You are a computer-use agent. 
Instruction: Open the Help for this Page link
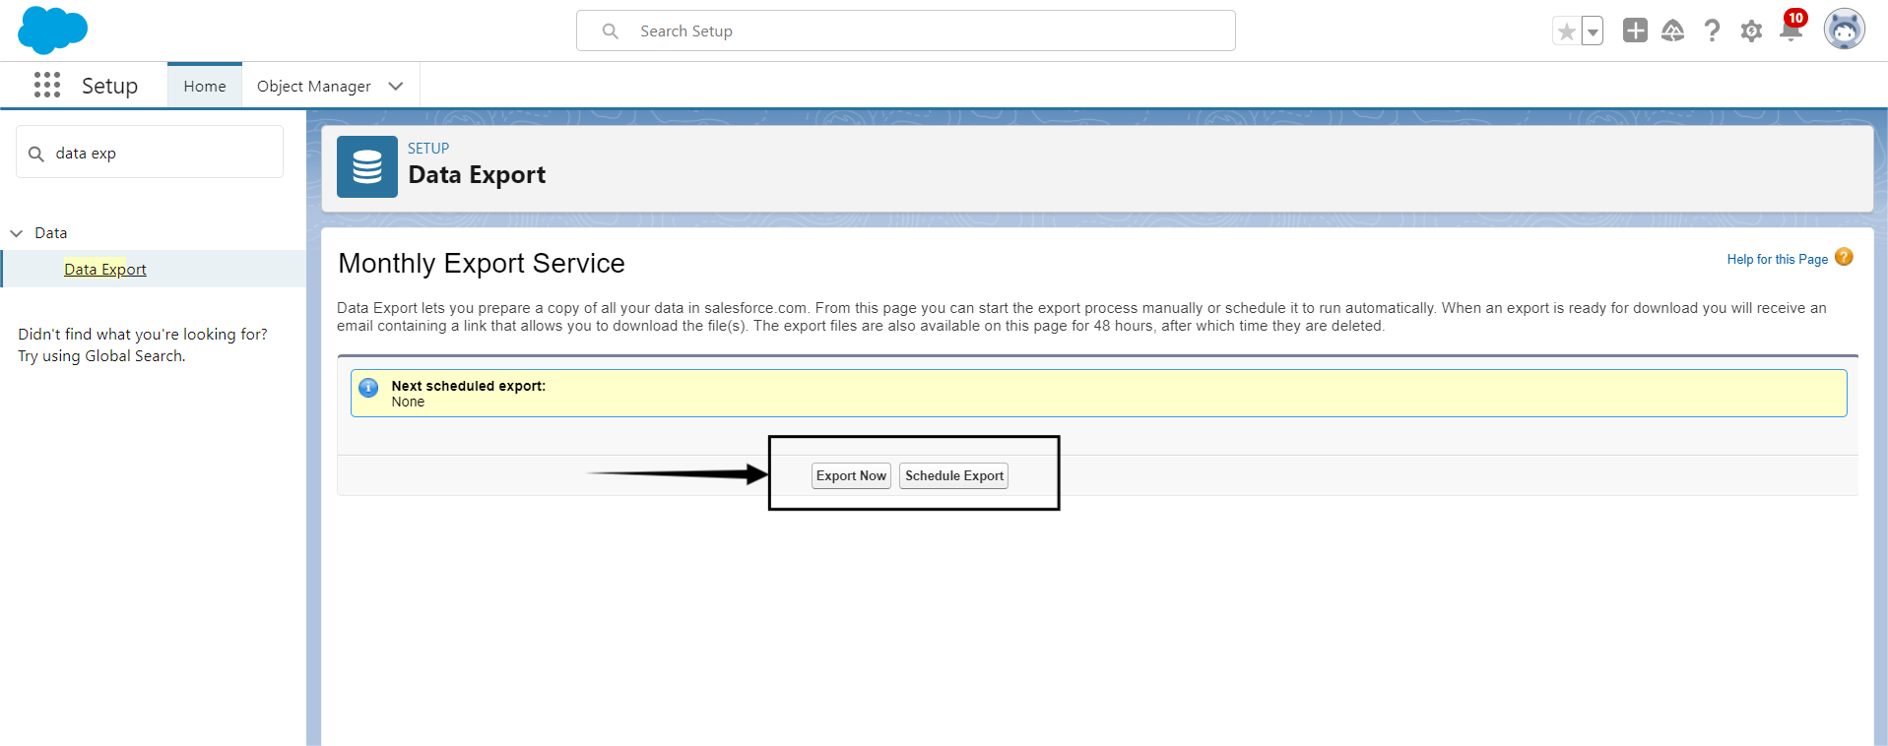coord(1777,260)
